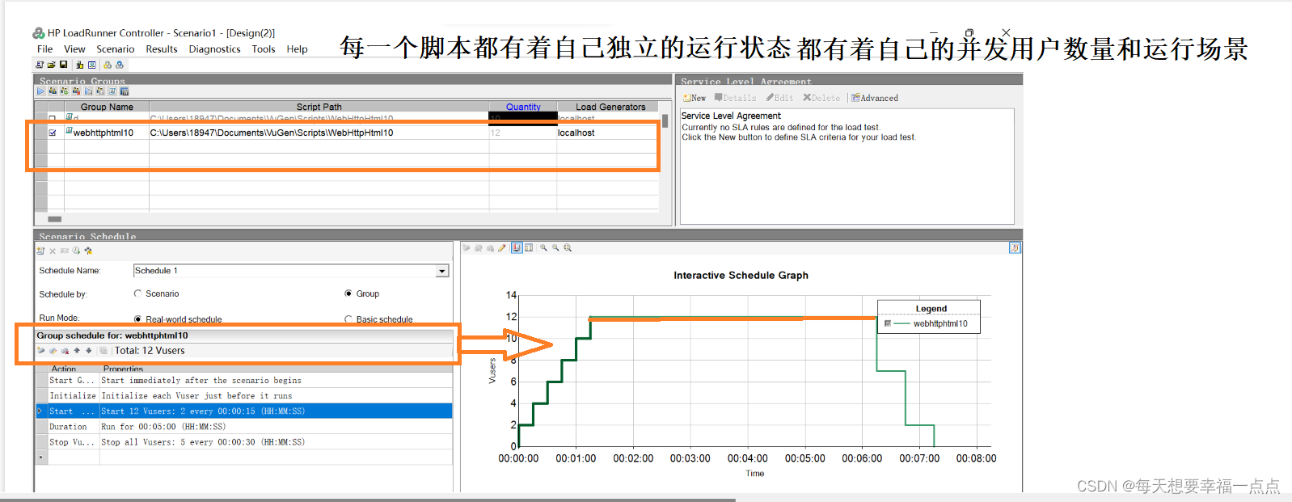Click the New Schedule icon in Scenario Schedule toolbar
Image resolution: width=1292 pixels, height=502 pixels.
(x=40, y=251)
